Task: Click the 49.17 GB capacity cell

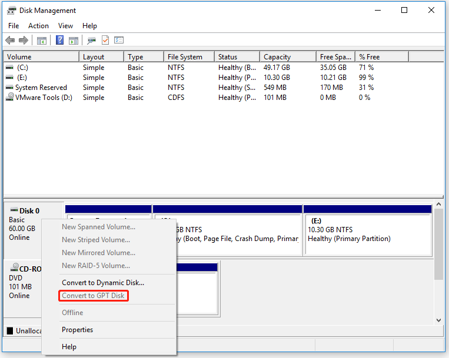Action: (277, 68)
